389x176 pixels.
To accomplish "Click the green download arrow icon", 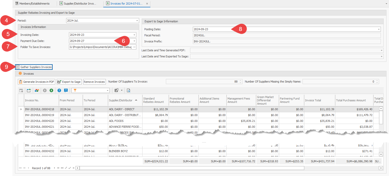I will (x=51, y=90).
